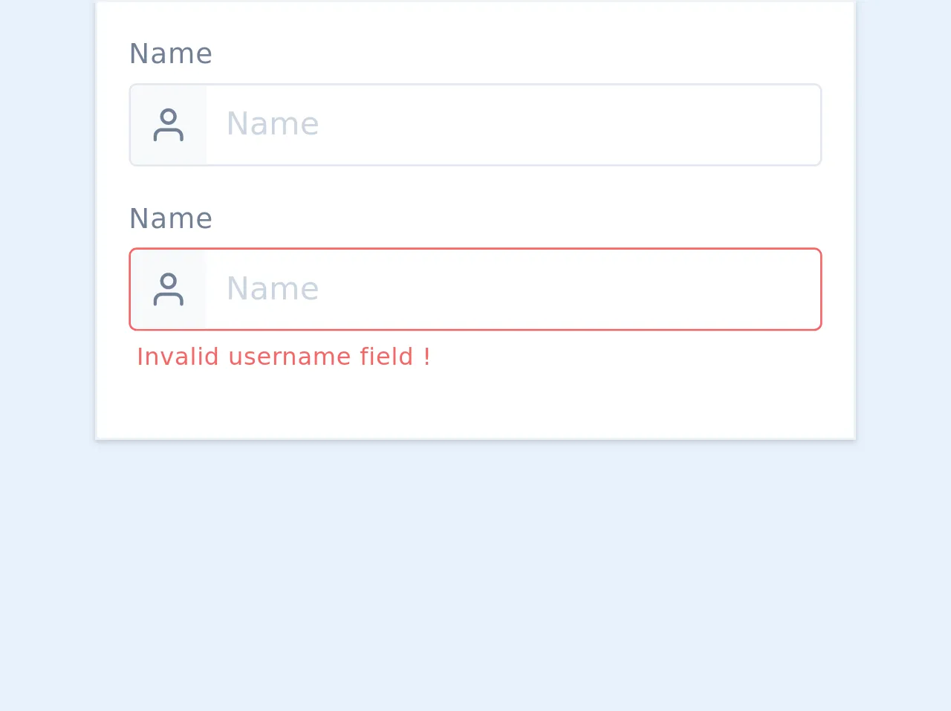Focus the red-bordered invalid Name input
The image size is (951, 711).
click(x=513, y=290)
